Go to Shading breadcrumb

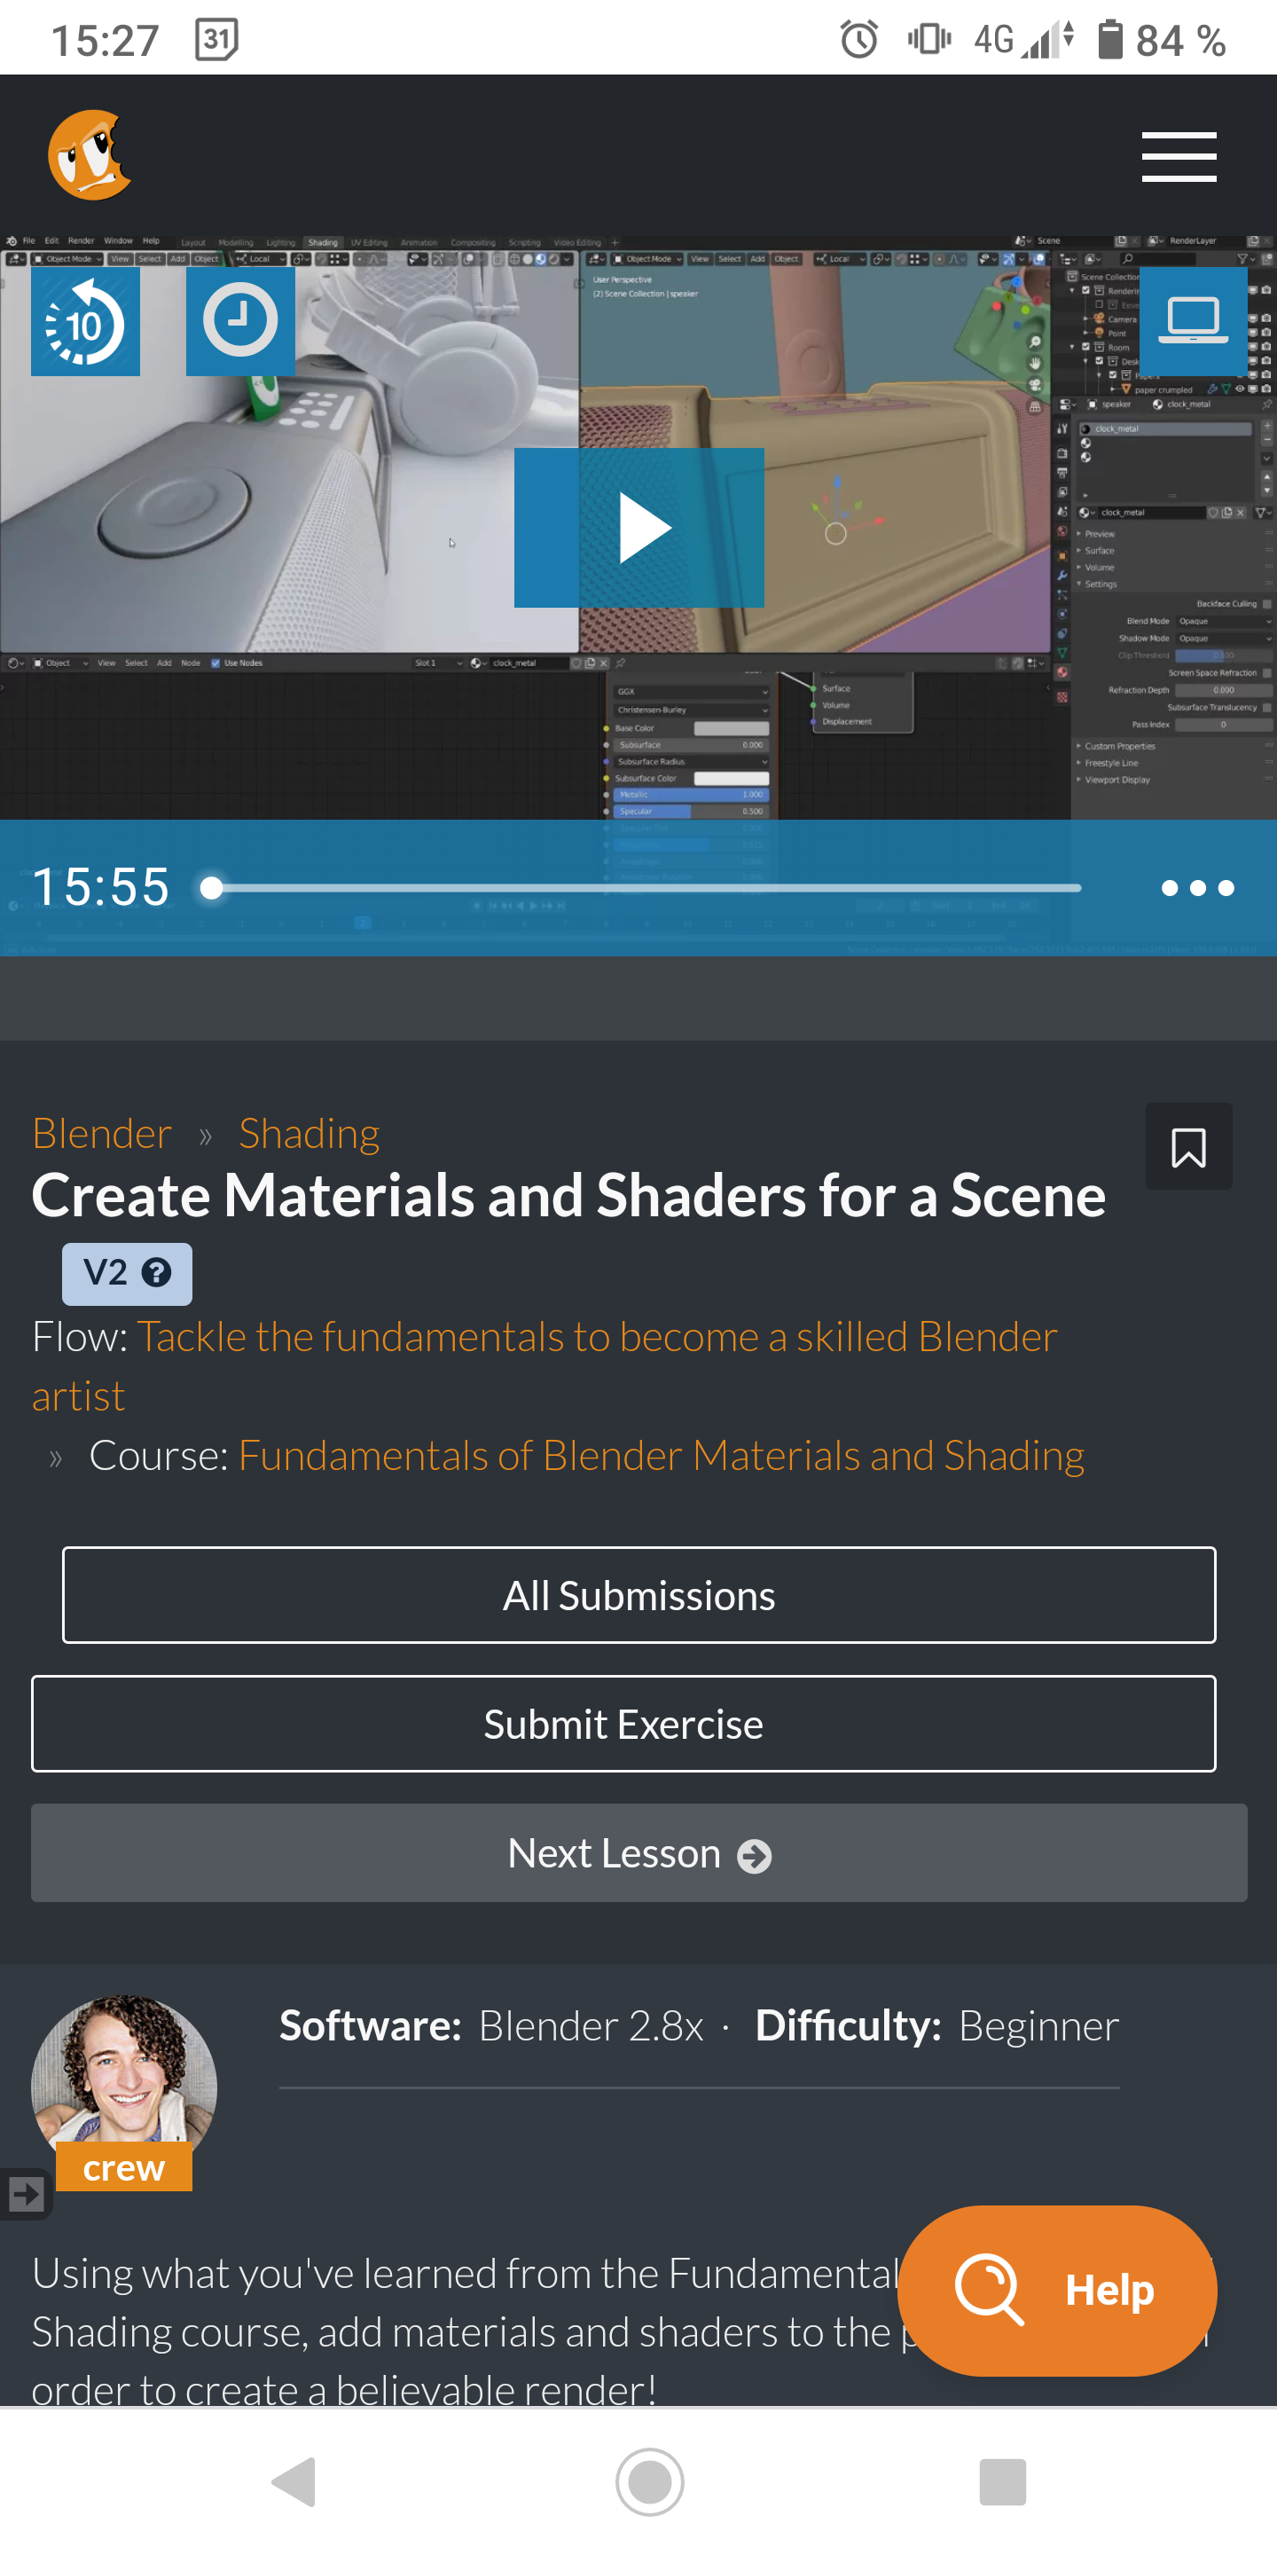(309, 1134)
